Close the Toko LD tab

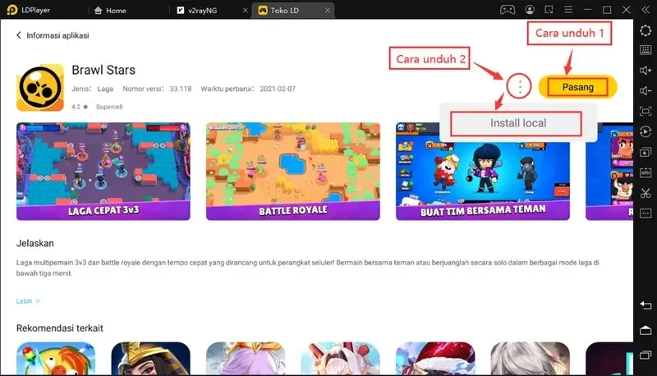pyautogui.click(x=327, y=10)
